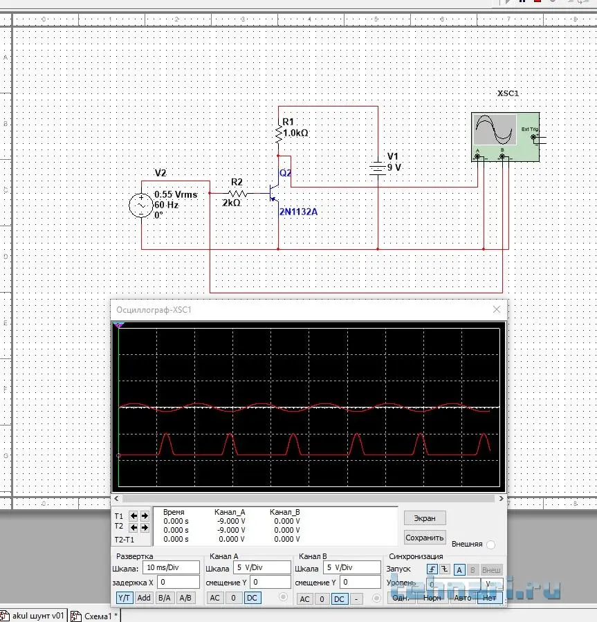Click the Экран button

click(x=425, y=518)
